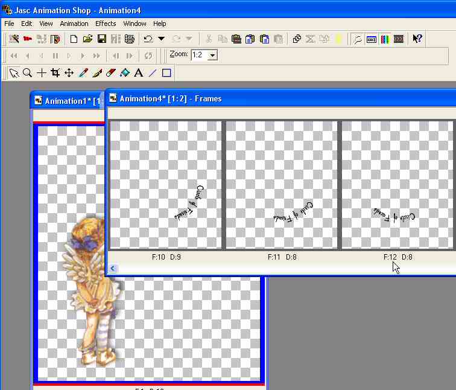
Task: Click the Copy icon in the toolbar
Action: click(x=223, y=39)
